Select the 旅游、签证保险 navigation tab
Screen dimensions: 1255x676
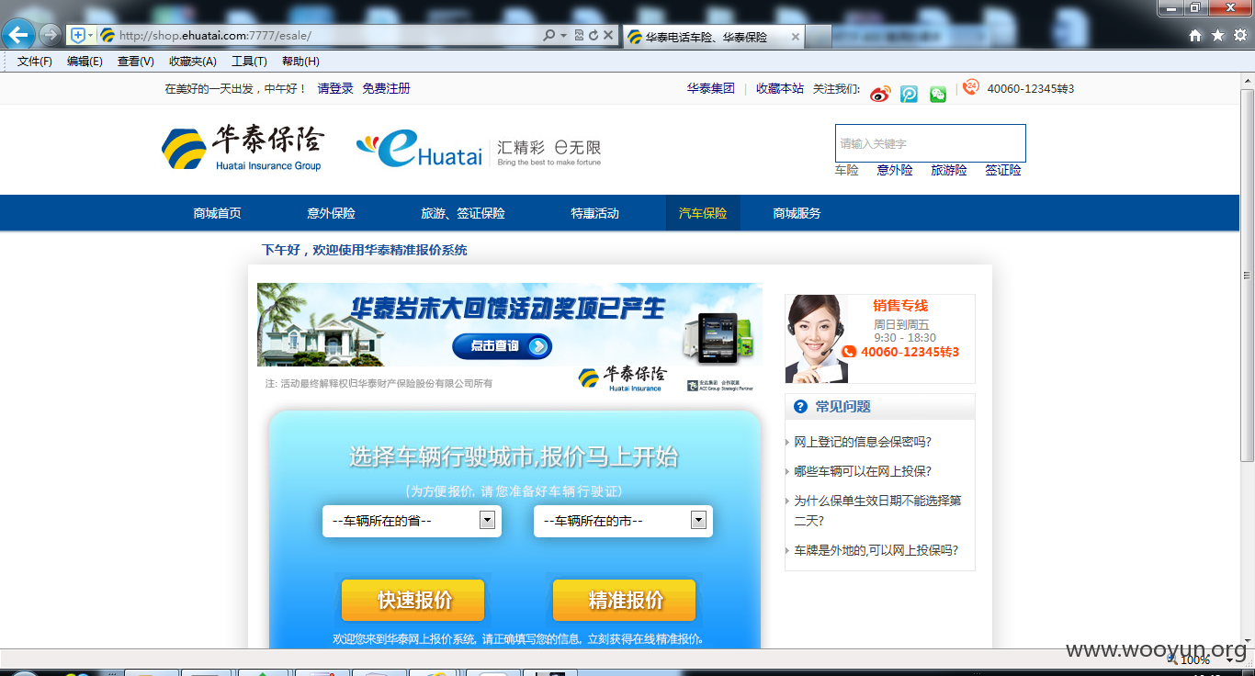(463, 213)
